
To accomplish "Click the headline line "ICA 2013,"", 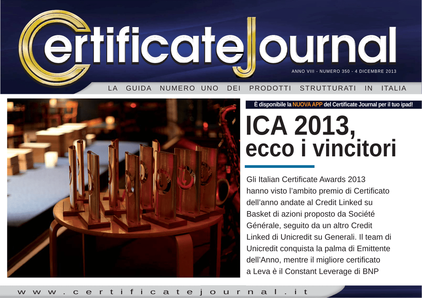I will pyautogui.click(x=300, y=126).
